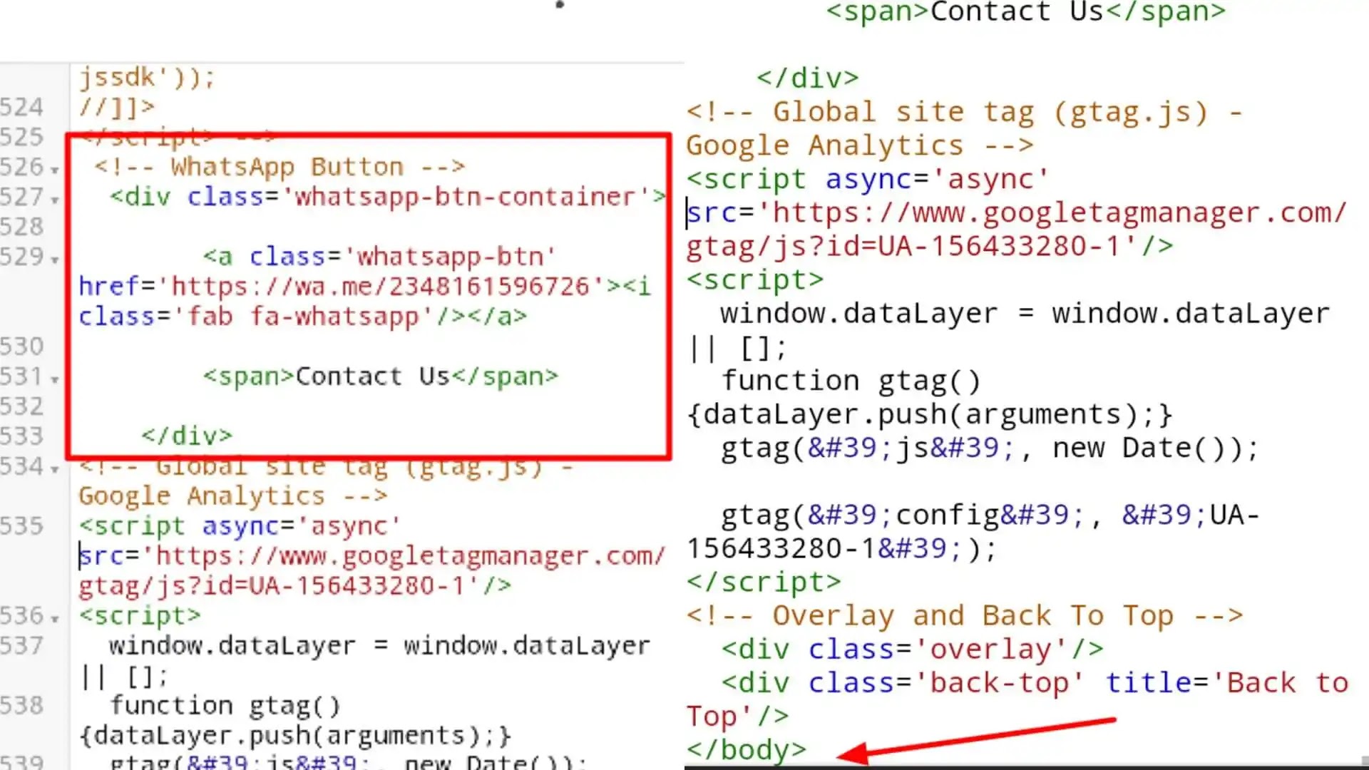Click line number 537 in the gutter

(x=22, y=645)
